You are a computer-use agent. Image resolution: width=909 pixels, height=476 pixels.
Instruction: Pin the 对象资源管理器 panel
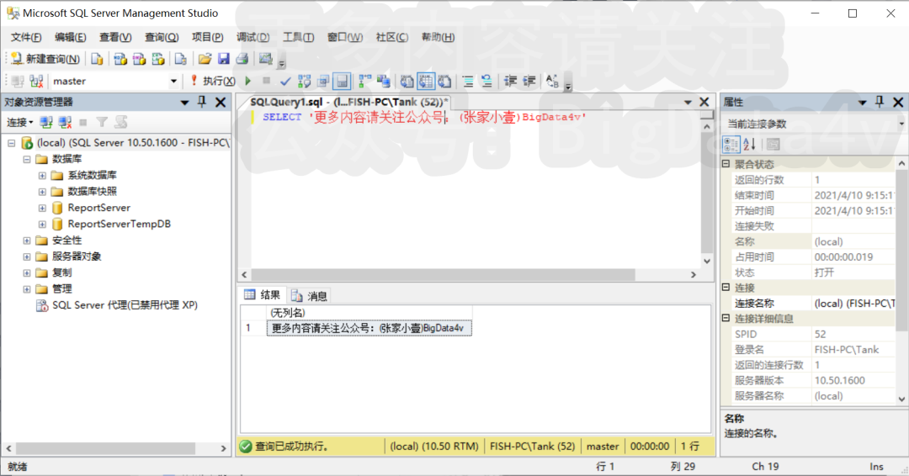click(x=202, y=102)
